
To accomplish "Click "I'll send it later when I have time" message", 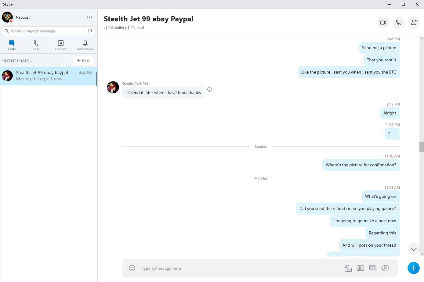I will click(x=163, y=92).
